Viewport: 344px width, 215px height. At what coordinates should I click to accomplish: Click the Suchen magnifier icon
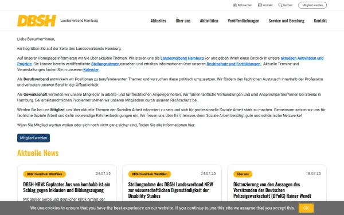pyautogui.click(x=280, y=5)
